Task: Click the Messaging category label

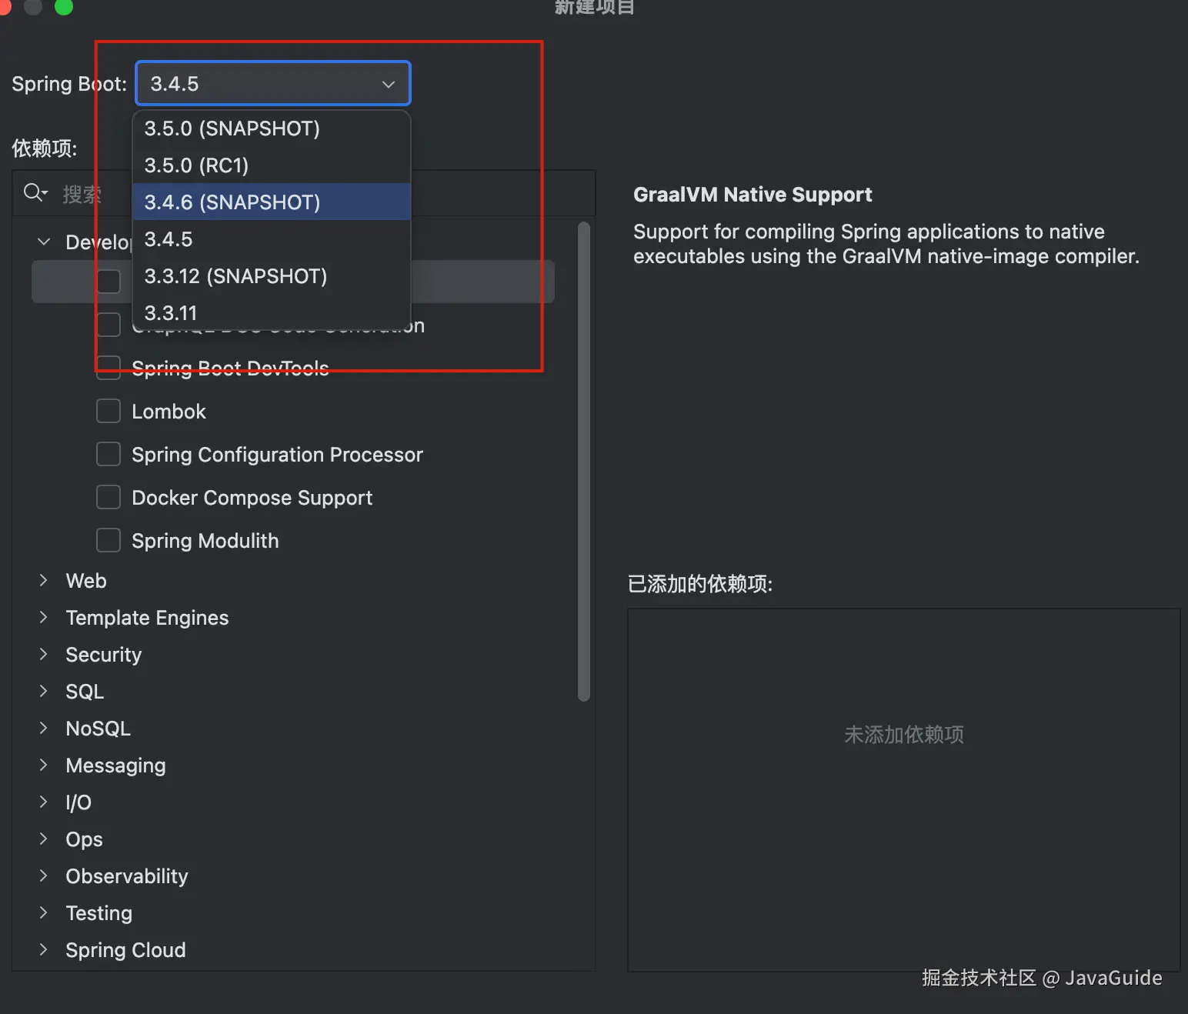Action: pyautogui.click(x=115, y=766)
